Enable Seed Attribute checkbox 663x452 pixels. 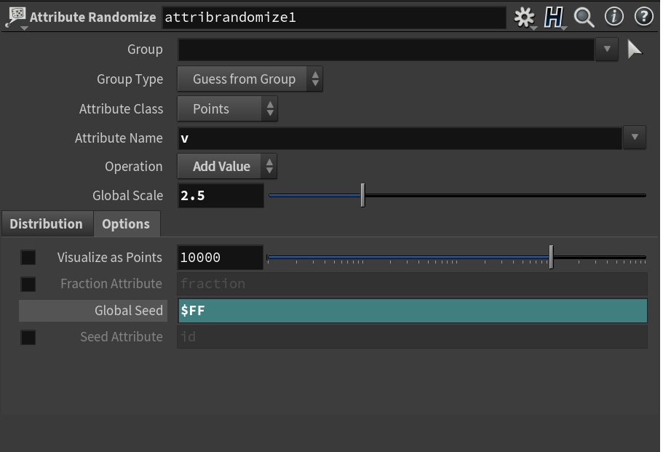(28, 338)
